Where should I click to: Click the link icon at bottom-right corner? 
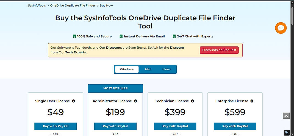(x=287, y=133)
